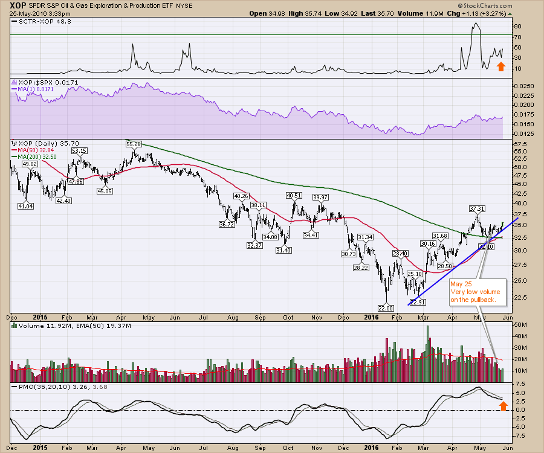Viewport: 544px width, 453px height.
Task: Click the 30.16 price label
Action: point(428,244)
